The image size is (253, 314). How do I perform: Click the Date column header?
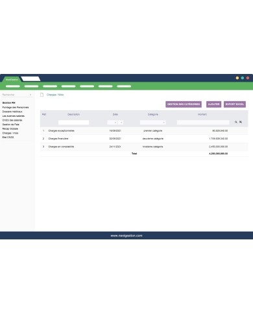115,114
